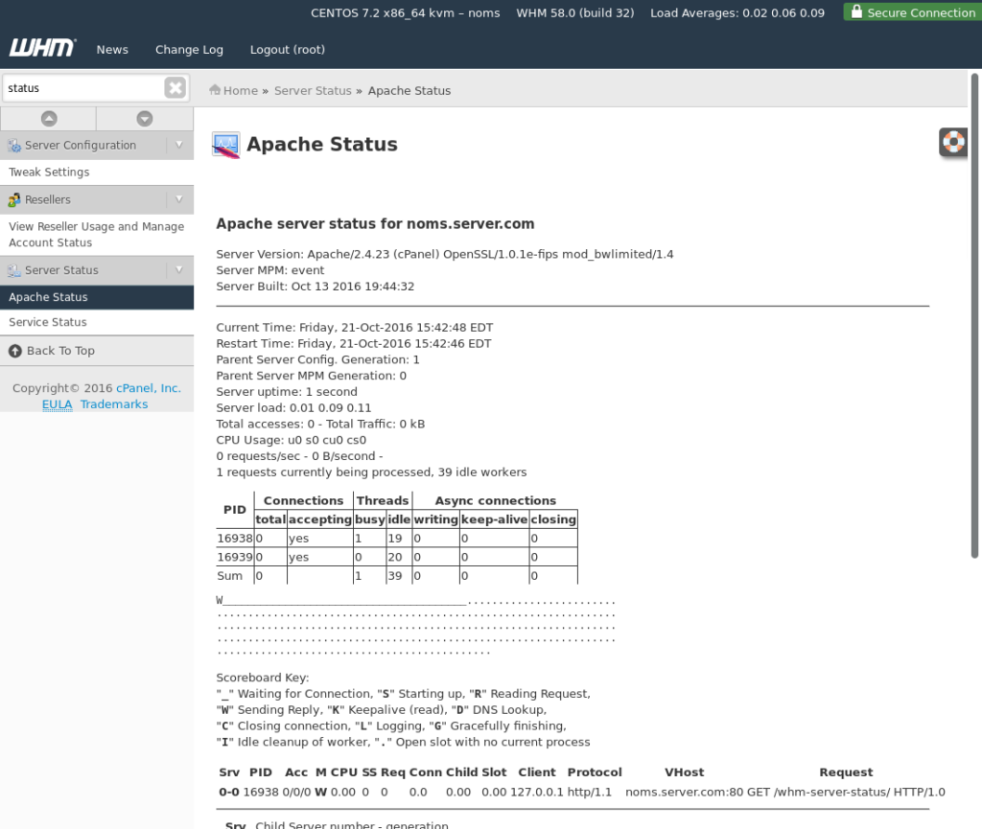982x829 pixels.
Task: Navigate to Home via breadcrumb
Action: pos(233,90)
